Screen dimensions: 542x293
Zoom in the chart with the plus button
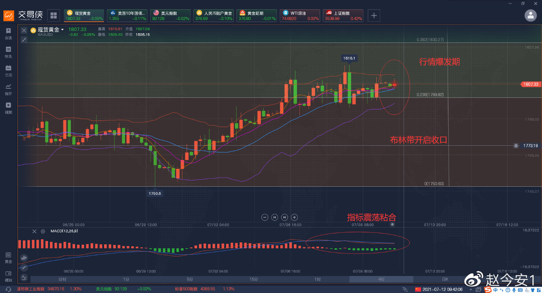294,217
